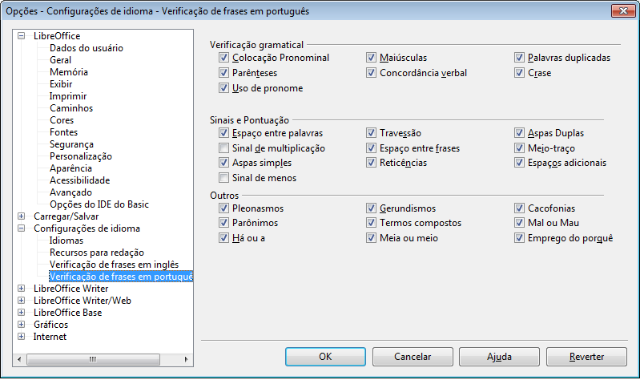Image resolution: width=640 pixels, height=380 pixels.
Task: Expand the LibreOffice Writer tree node
Action: point(22,289)
